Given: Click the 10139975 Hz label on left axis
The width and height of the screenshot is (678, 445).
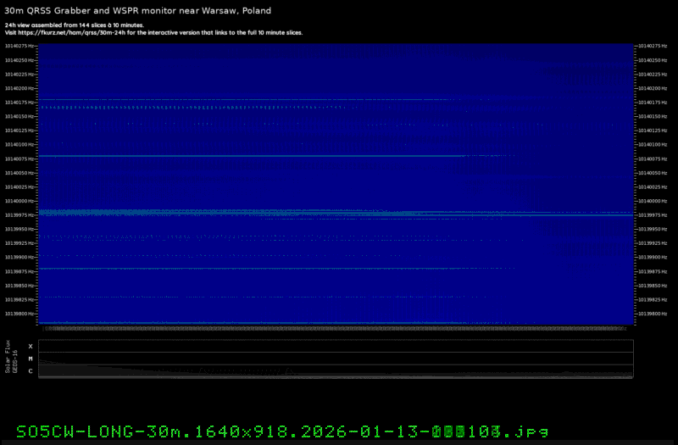Looking at the screenshot, I should (20, 215).
